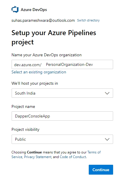Click the Name your Azure DevOps organization label
The image size is (125, 181).
tap(46, 55)
